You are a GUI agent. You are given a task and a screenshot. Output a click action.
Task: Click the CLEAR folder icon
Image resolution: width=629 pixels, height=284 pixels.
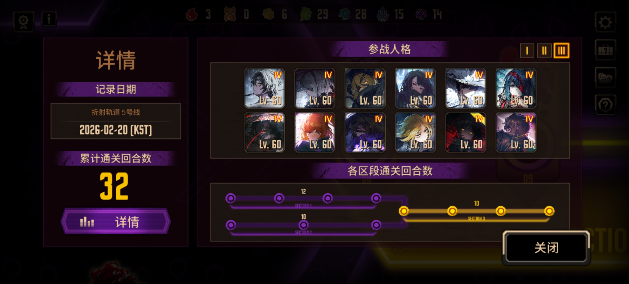click(605, 77)
